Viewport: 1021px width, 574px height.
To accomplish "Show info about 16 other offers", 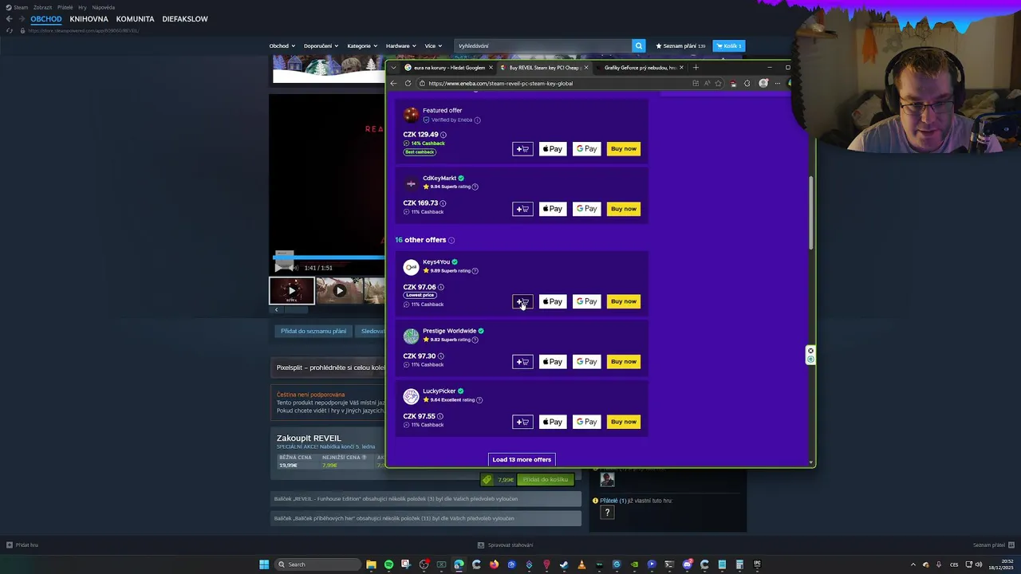I will pyautogui.click(x=451, y=240).
